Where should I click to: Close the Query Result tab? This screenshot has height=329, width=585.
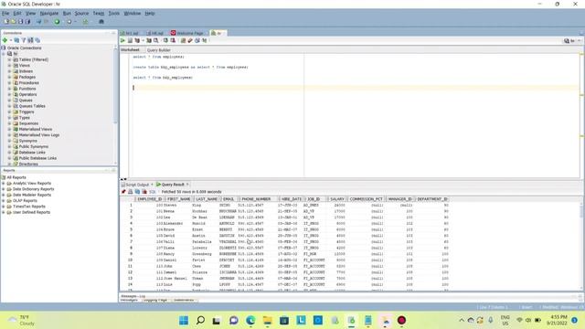click(x=187, y=185)
